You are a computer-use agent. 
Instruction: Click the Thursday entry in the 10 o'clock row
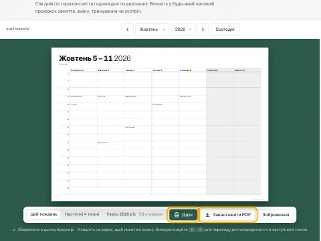pos(157,104)
